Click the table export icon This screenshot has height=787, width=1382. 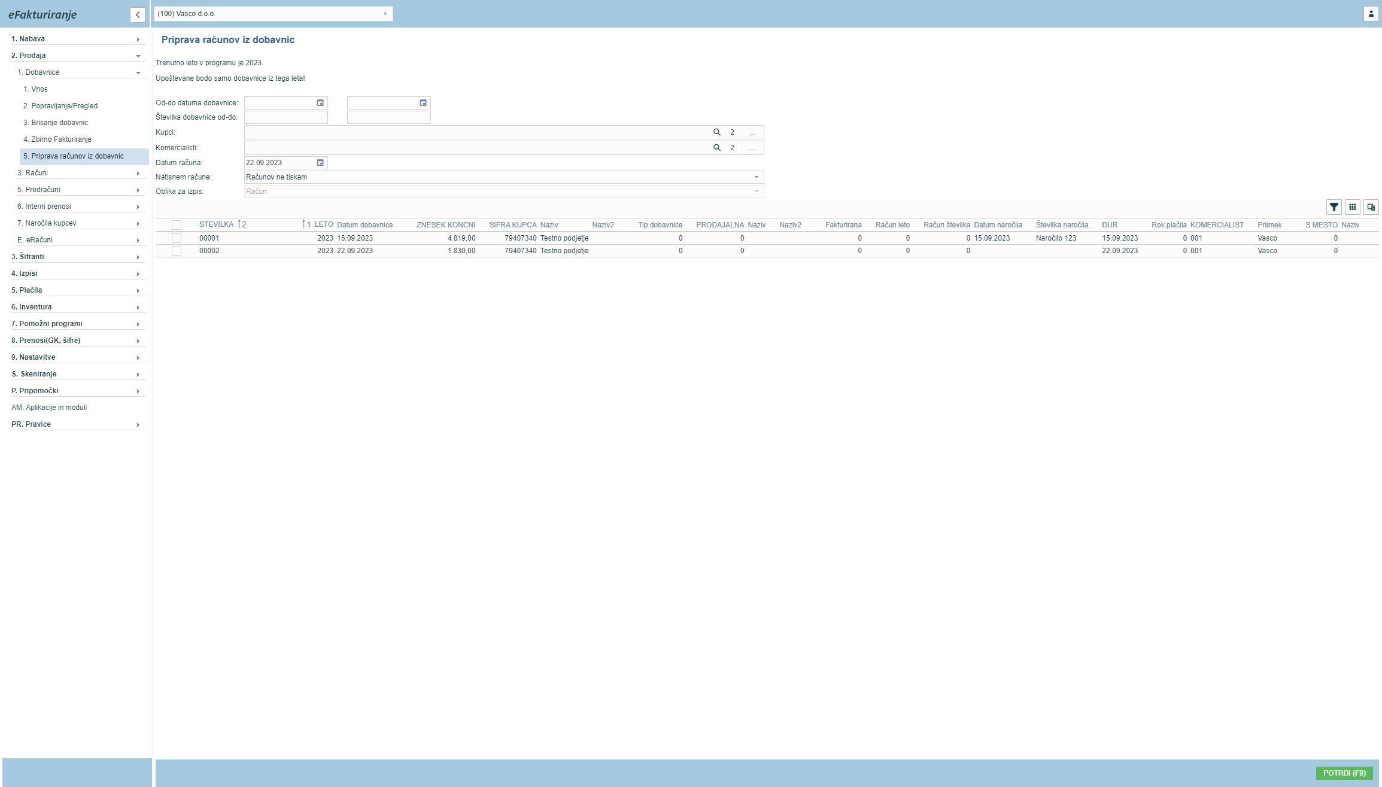1371,207
